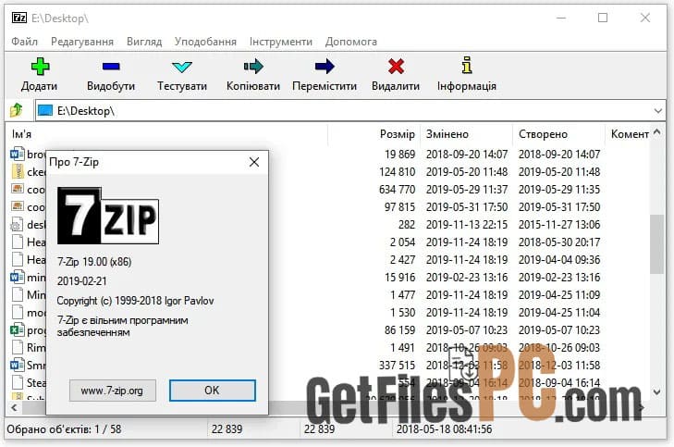Click the Перемістити blue arrow icon
This screenshot has width=674, height=447.
pos(325,67)
